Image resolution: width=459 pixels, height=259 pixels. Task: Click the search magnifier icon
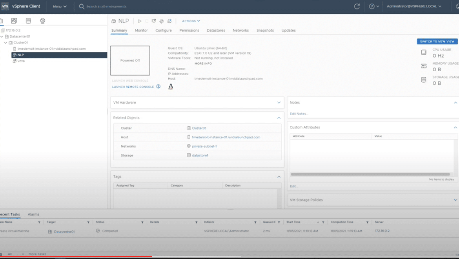click(x=82, y=6)
